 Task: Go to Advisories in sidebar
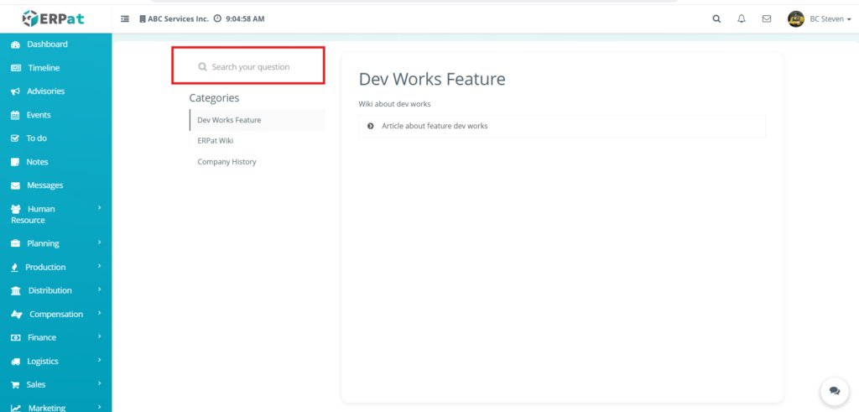(x=45, y=91)
